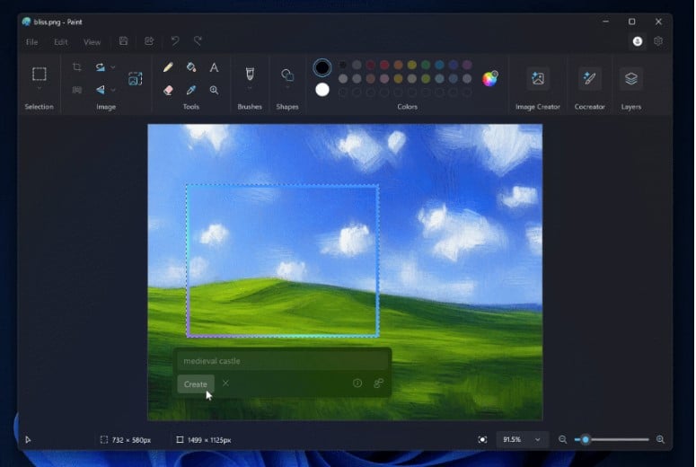Select the Crop tool
The height and width of the screenshot is (467, 696).
(x=77, y=67)
